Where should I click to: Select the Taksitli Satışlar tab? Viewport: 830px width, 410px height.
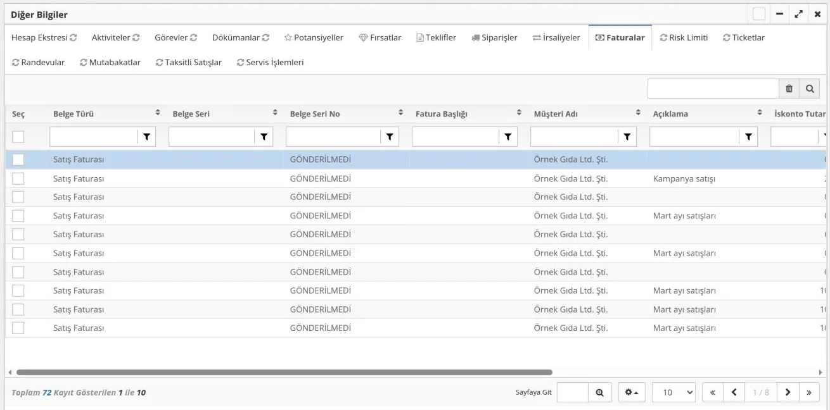(x=189, y=63)
